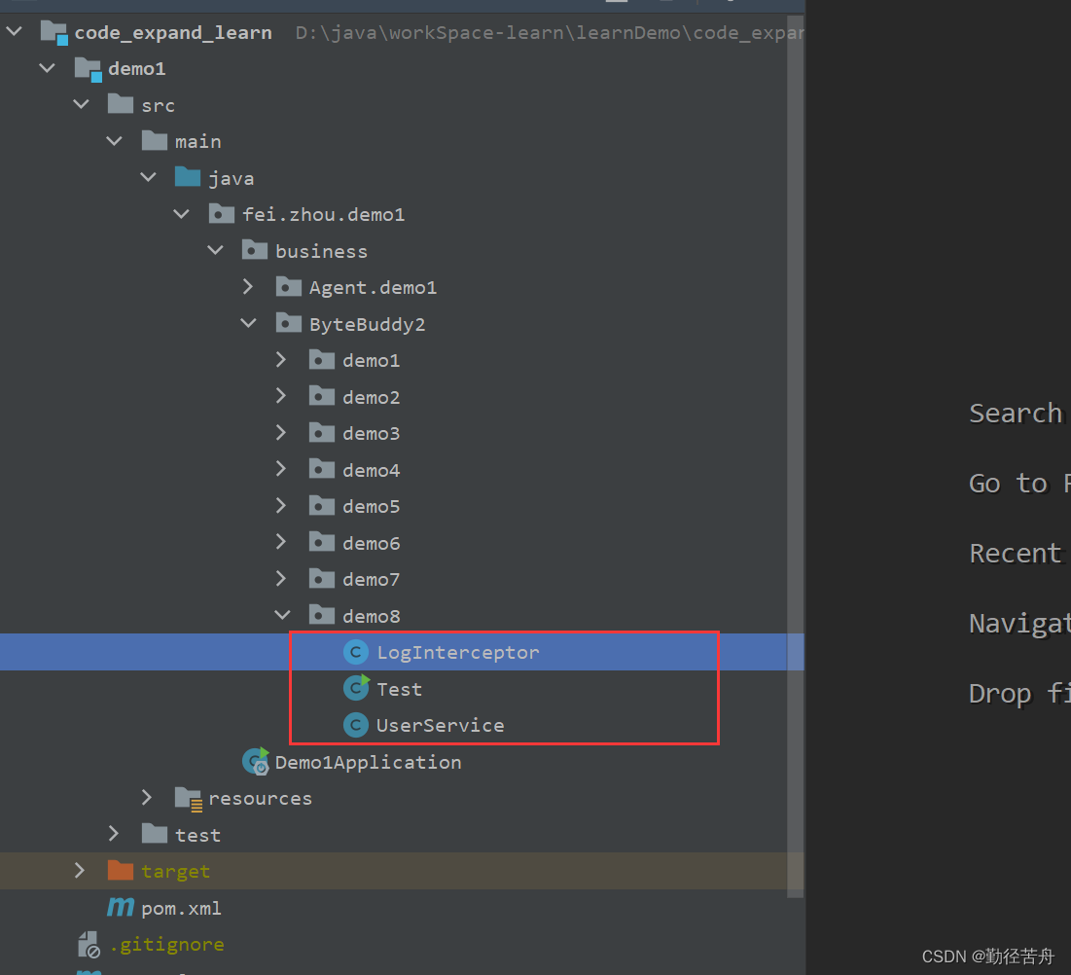Screen dimensions: 1071x975
Task: Click the Demo1Application run-enabled class icon
Action: point(255,762)
